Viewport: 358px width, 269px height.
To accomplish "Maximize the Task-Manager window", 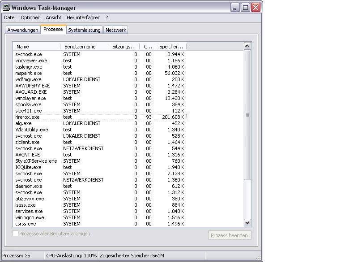I will click(x=245, y=8).
